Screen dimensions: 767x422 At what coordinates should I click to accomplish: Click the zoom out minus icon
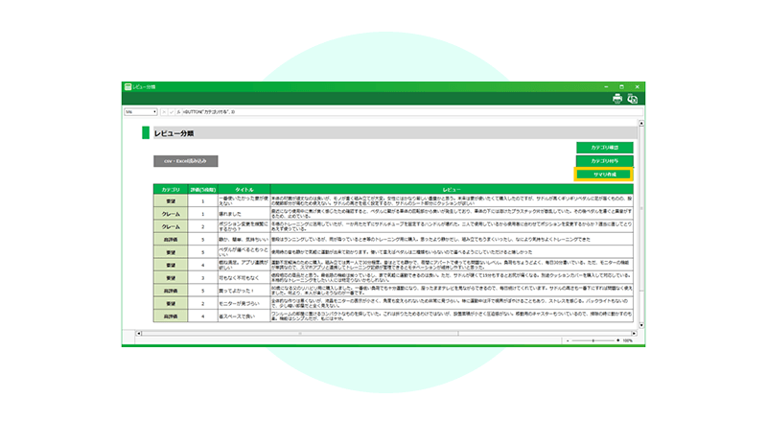coord(568,340)
